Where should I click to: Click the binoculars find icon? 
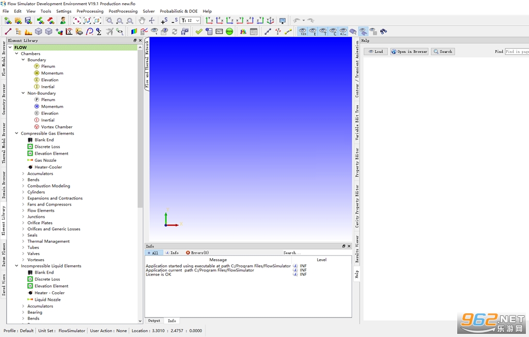pos(383,31)
